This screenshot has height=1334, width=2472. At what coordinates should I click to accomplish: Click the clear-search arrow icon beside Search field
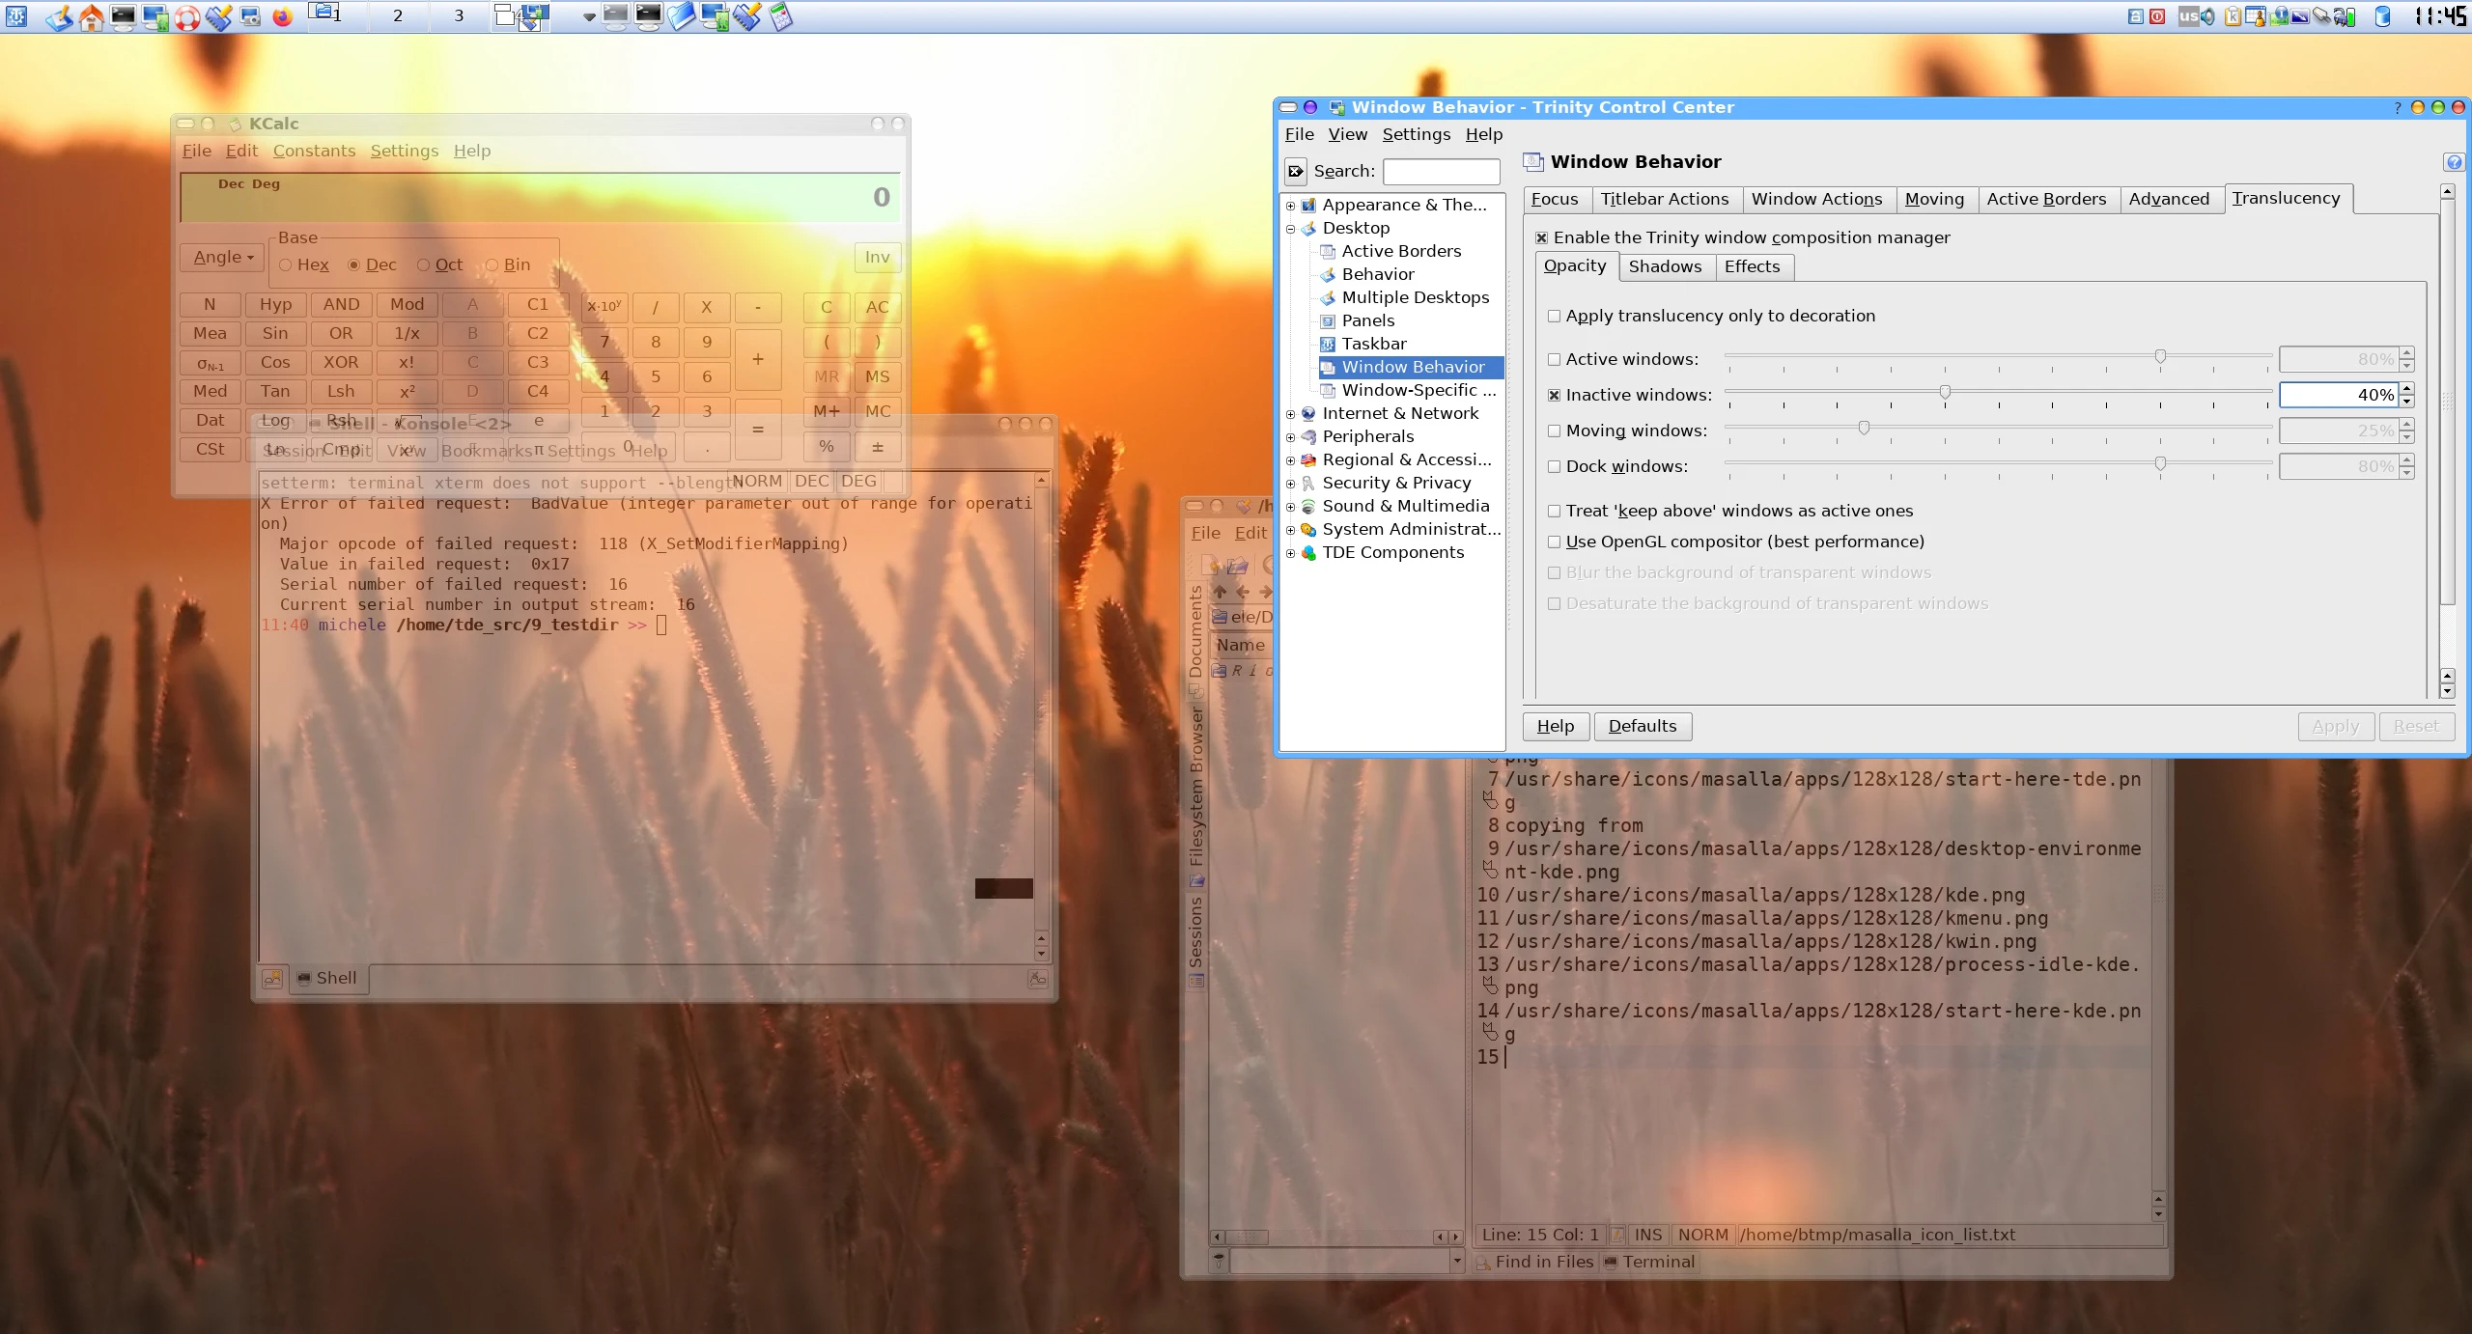click(x=1297, y=171)
